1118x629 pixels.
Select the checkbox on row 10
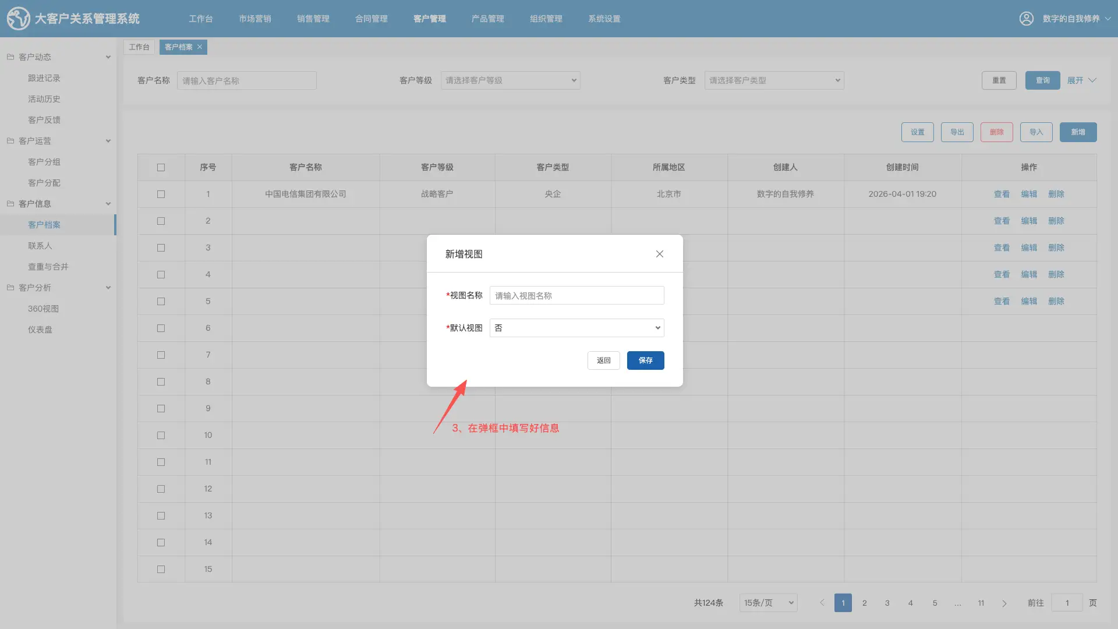[161, 436]
